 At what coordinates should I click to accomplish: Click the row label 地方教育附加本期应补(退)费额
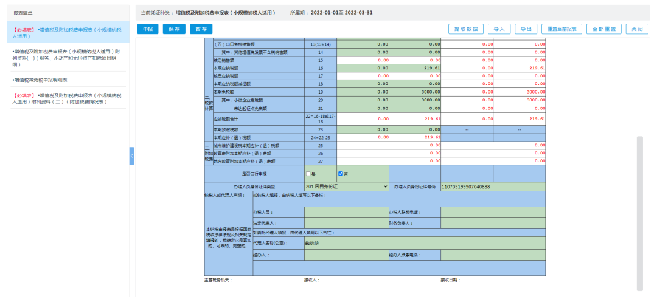(x=243, y=160)
